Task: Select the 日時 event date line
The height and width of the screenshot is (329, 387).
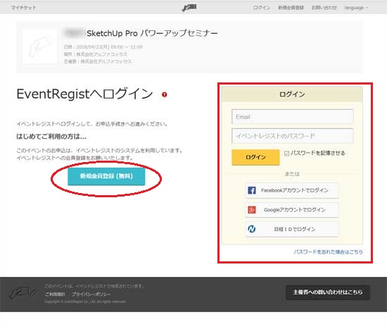Action: [103, 47]
